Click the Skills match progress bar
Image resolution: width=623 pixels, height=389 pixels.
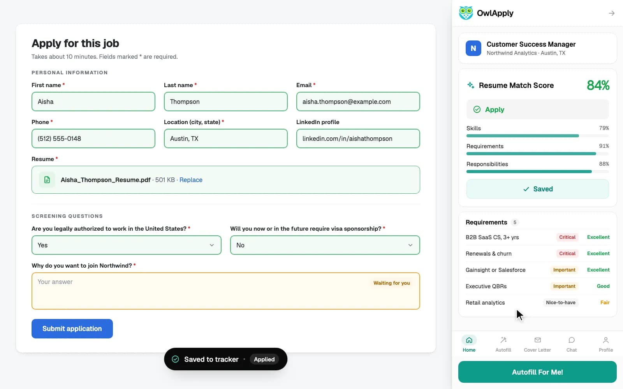tap(538, 136)
